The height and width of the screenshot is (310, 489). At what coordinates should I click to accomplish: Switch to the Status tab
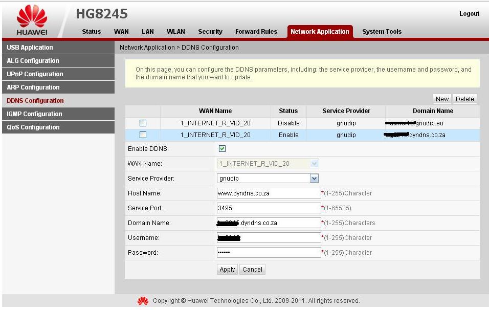91,32
